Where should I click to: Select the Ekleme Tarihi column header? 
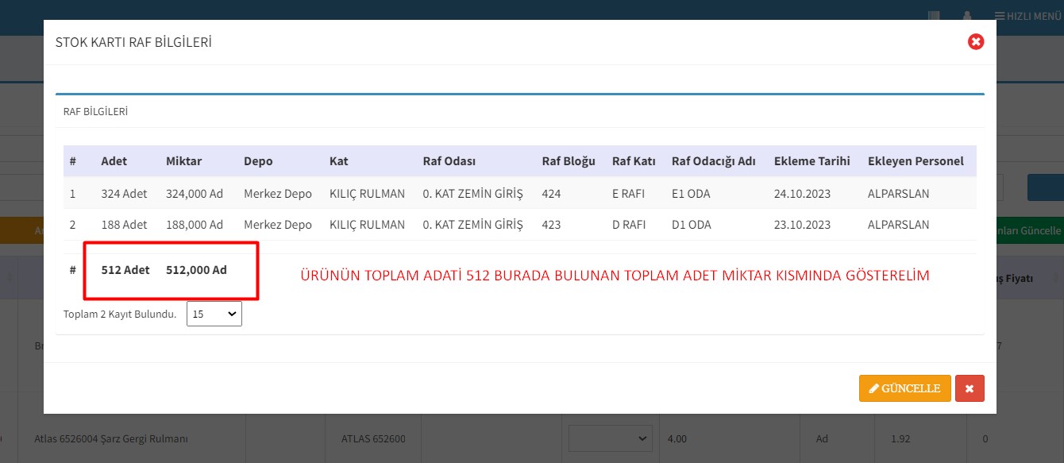(811, 161)
